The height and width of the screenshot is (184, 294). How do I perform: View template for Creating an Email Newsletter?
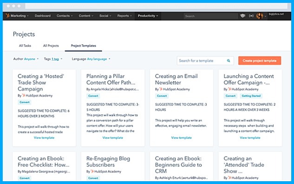pos(181,138)
